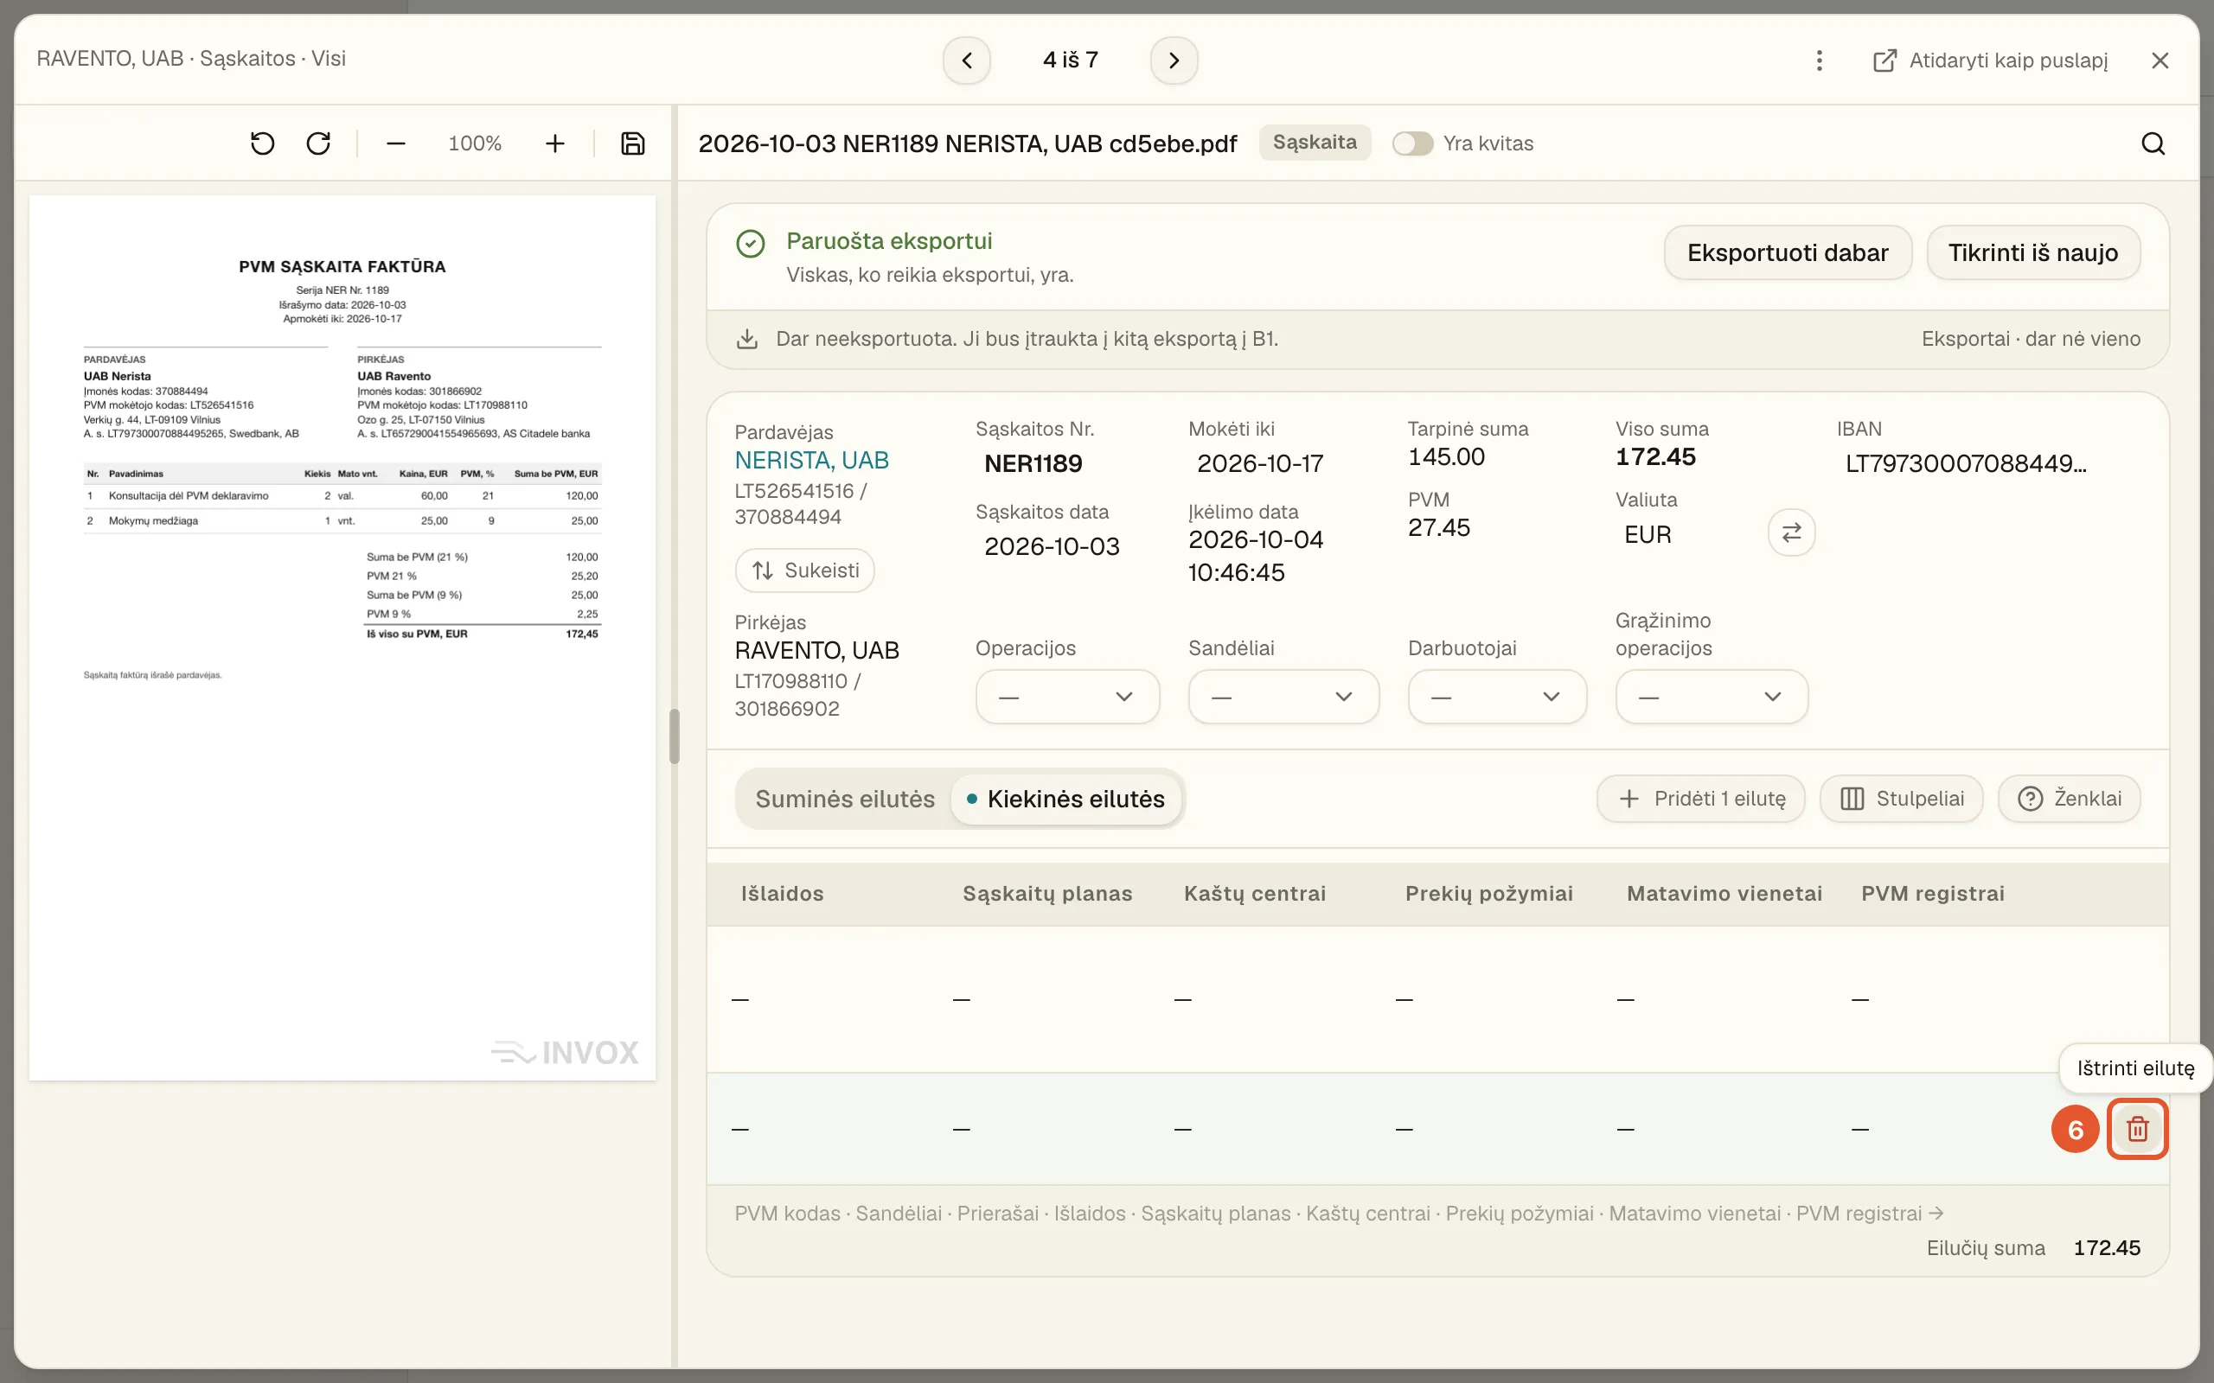The image size is (2214, 1383).
Task: Delete the highlighted line with trash icon
Action: coord(2137,1129)
